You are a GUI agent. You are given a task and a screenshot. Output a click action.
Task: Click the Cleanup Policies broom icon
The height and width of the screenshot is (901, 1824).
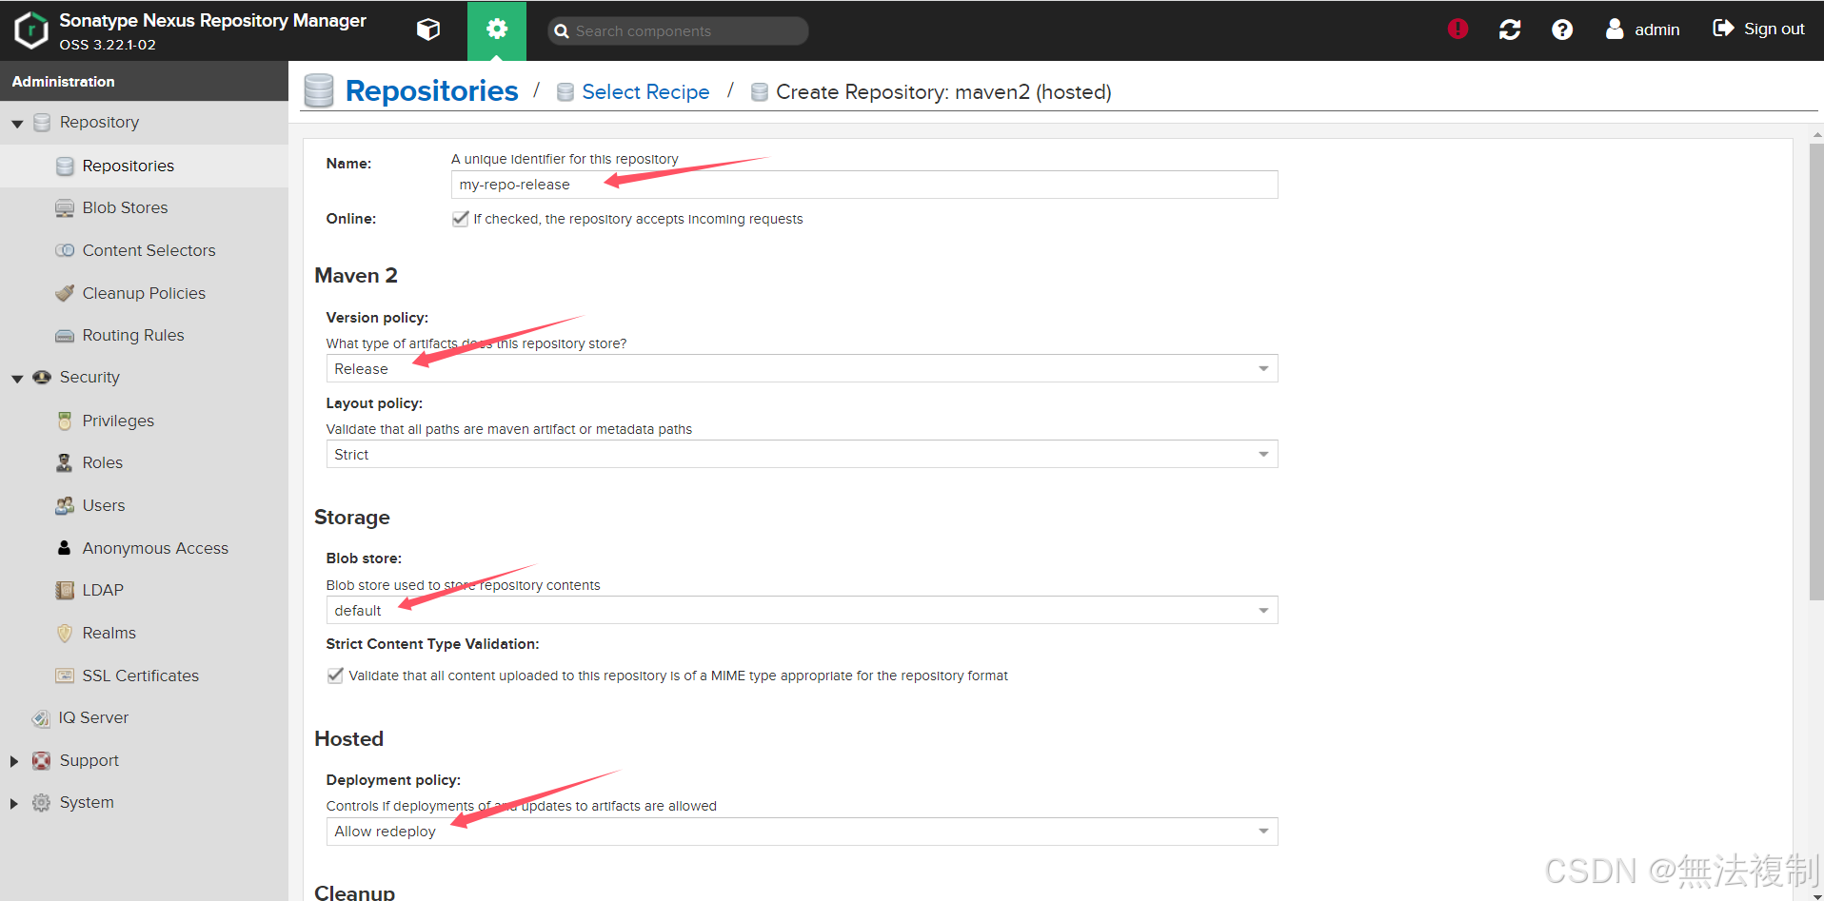pyautogui.click(x=65, y=293)
